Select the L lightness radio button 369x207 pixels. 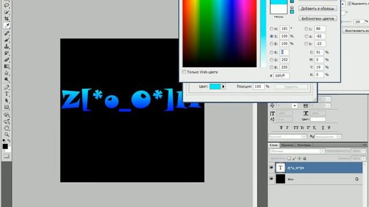pyautogui.click(x=306, y=29)
